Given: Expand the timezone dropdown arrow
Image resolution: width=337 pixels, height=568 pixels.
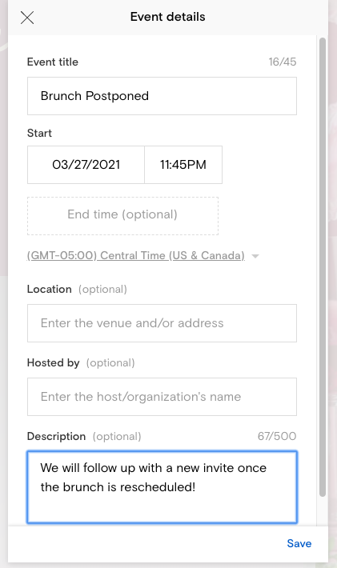Looking at the screenshot, I should pyautogui.click(x=255, y=256).
